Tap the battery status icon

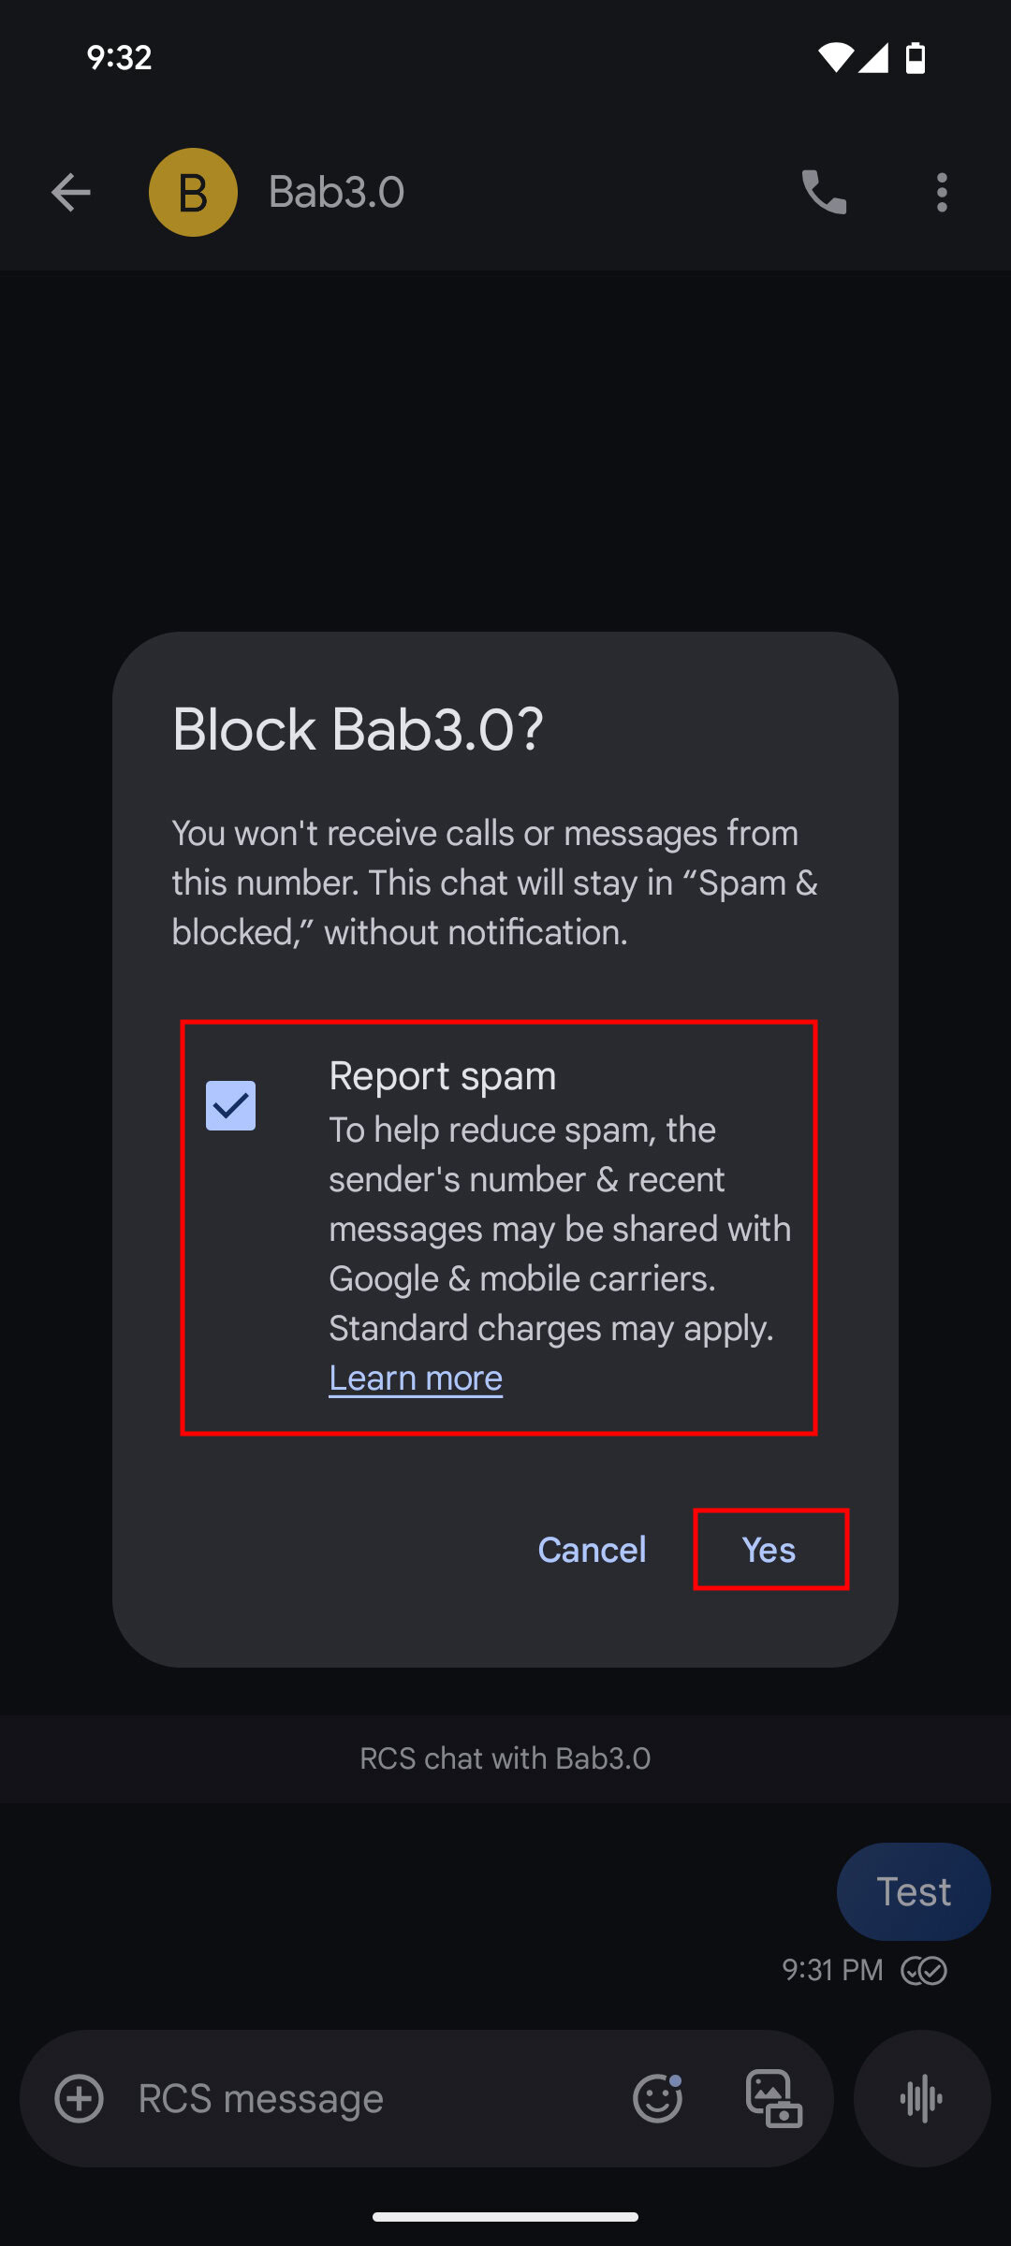pyautogui.click(x=916, y=58)
